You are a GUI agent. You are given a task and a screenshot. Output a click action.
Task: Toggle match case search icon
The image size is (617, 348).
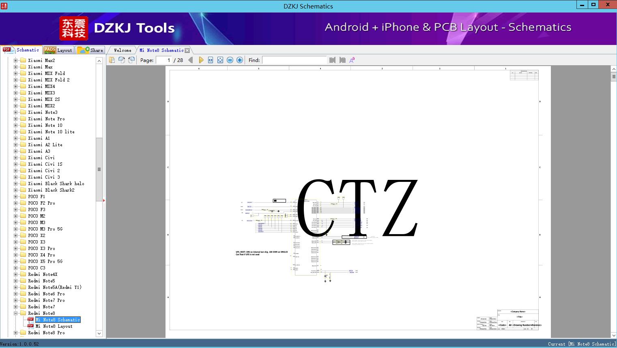[352, 60]
